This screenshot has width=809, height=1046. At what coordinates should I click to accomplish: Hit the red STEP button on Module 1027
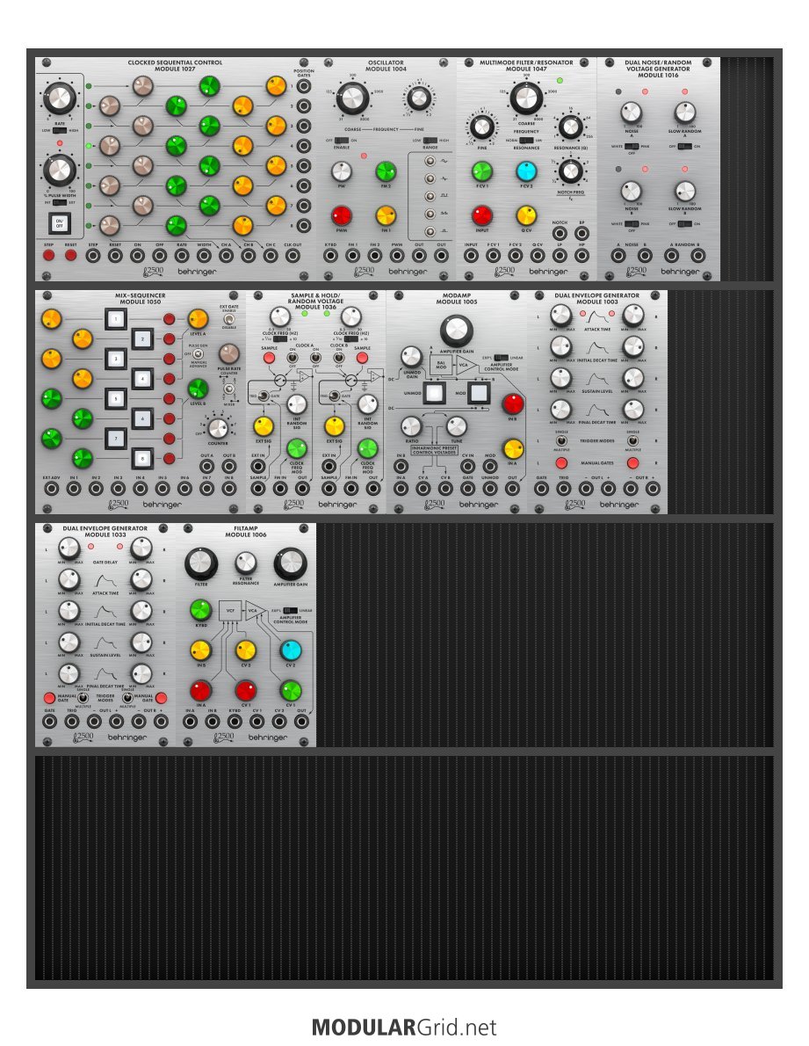(48, 255)
